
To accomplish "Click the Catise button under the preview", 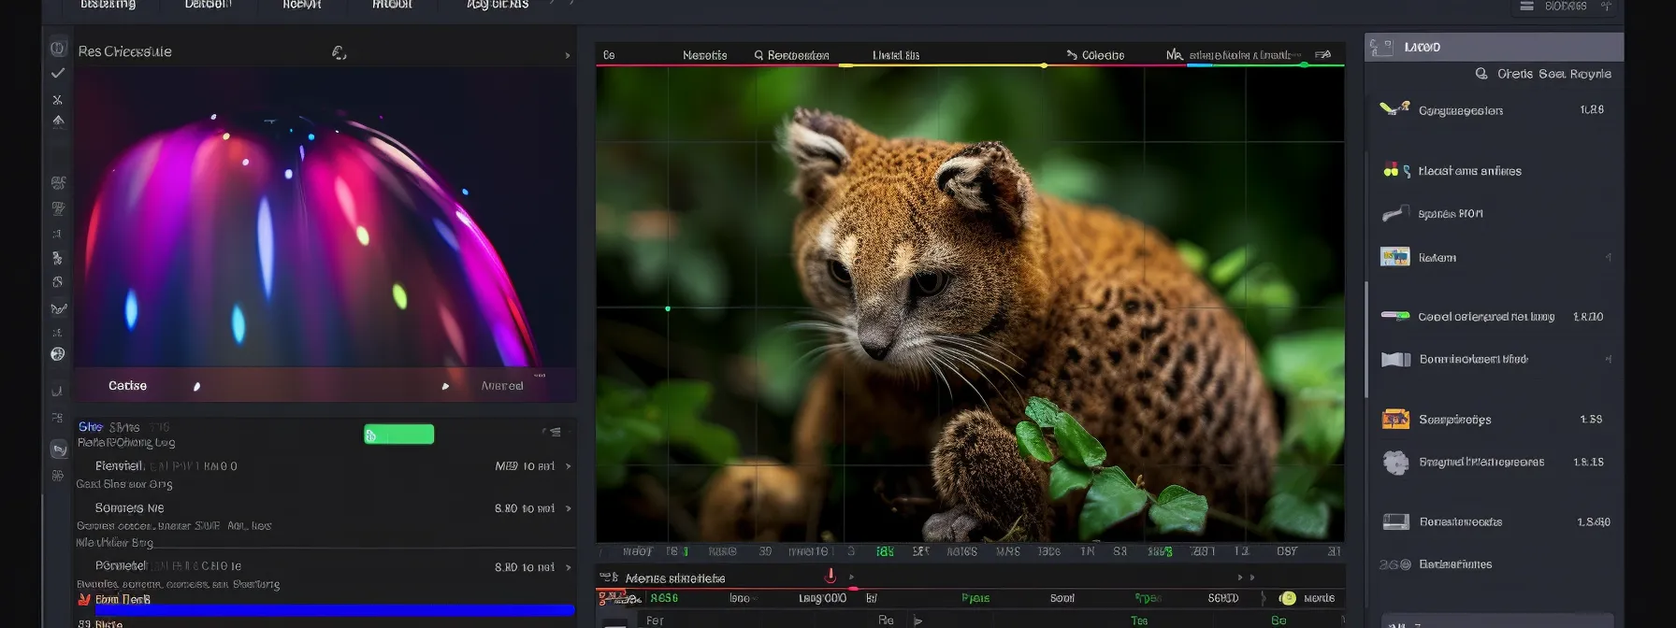I will tap(127, 386).
